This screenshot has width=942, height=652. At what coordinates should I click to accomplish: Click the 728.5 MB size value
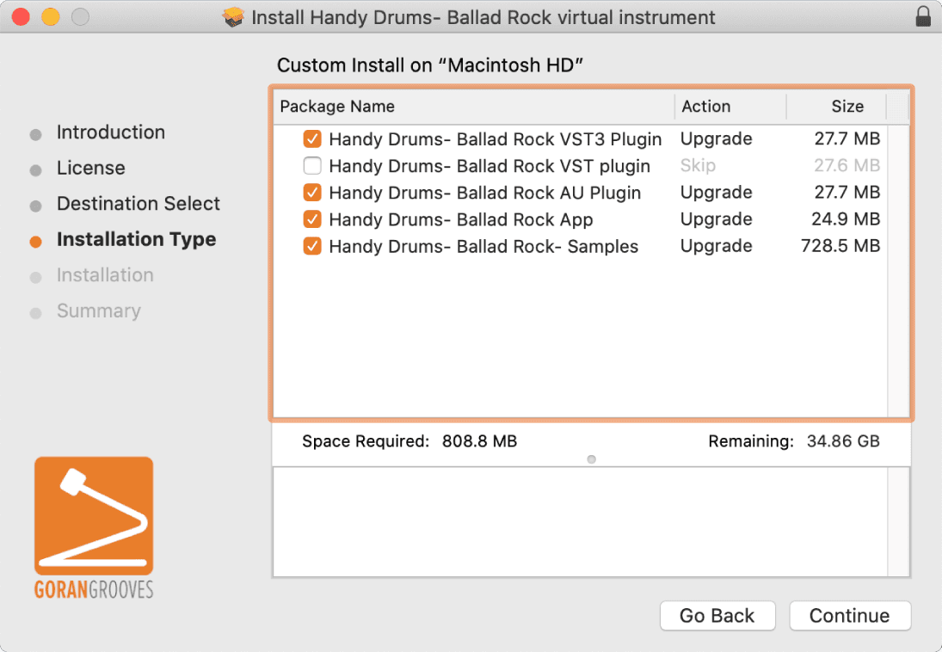(840, 246)
